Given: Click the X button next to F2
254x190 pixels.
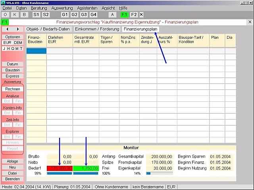Looking at the screenshot, I should [x=141, y=15].
